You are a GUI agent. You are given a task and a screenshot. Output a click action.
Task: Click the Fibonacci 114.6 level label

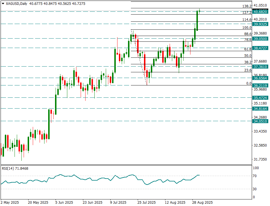(247, 20)
